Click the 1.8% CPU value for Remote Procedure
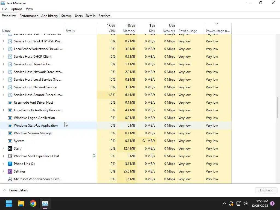The height and width of the screenshot is (210, 280). pyautogui.click(x=112, y=95)
